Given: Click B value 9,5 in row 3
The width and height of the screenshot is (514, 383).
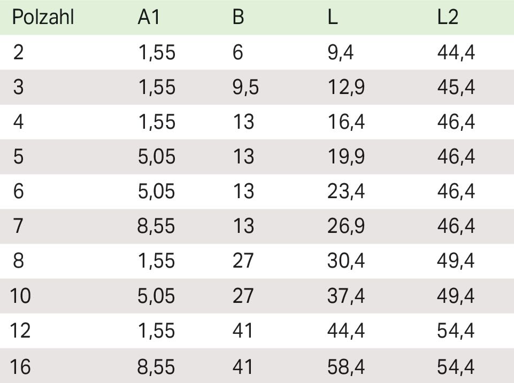Looking at the screenshot, I should tap(246, 87).
